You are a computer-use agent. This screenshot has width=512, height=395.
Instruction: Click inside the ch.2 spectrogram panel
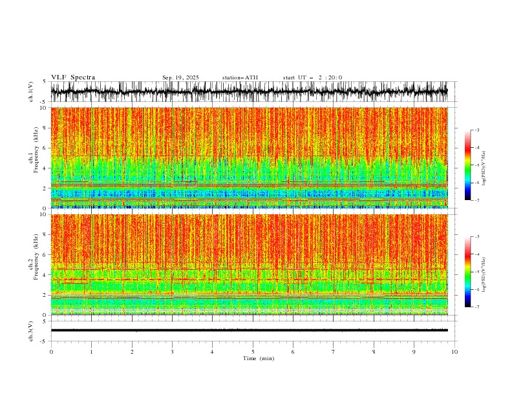pyautogui.click(x=249, y=265)
